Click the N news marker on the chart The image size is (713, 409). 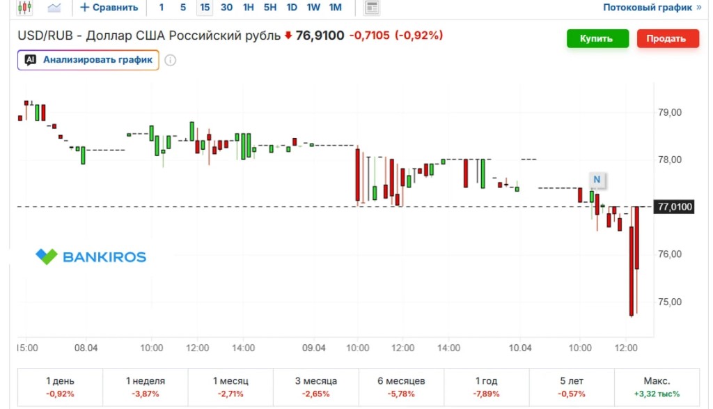tap(597, 180)
